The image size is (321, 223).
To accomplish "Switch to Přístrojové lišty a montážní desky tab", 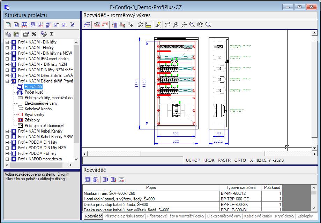I will point(176,216).
